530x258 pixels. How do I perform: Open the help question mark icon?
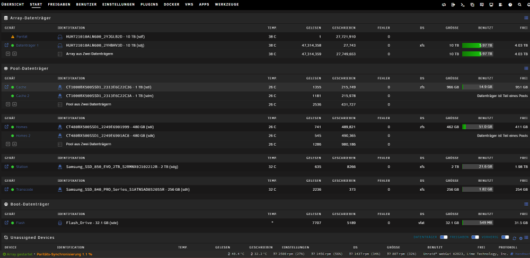[x=510, y=5]
